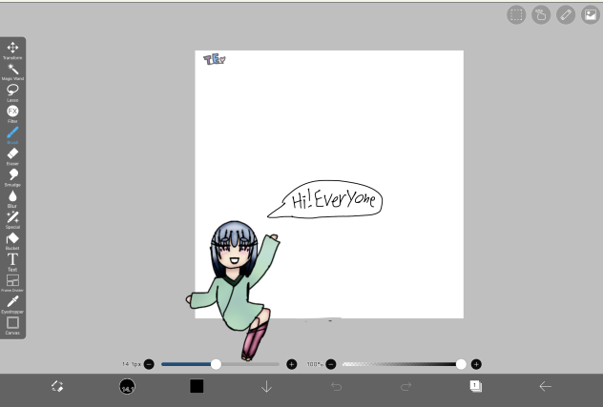Select the Brush tool
The width and height of the screenshot is (603, 407).
[13, 133]
